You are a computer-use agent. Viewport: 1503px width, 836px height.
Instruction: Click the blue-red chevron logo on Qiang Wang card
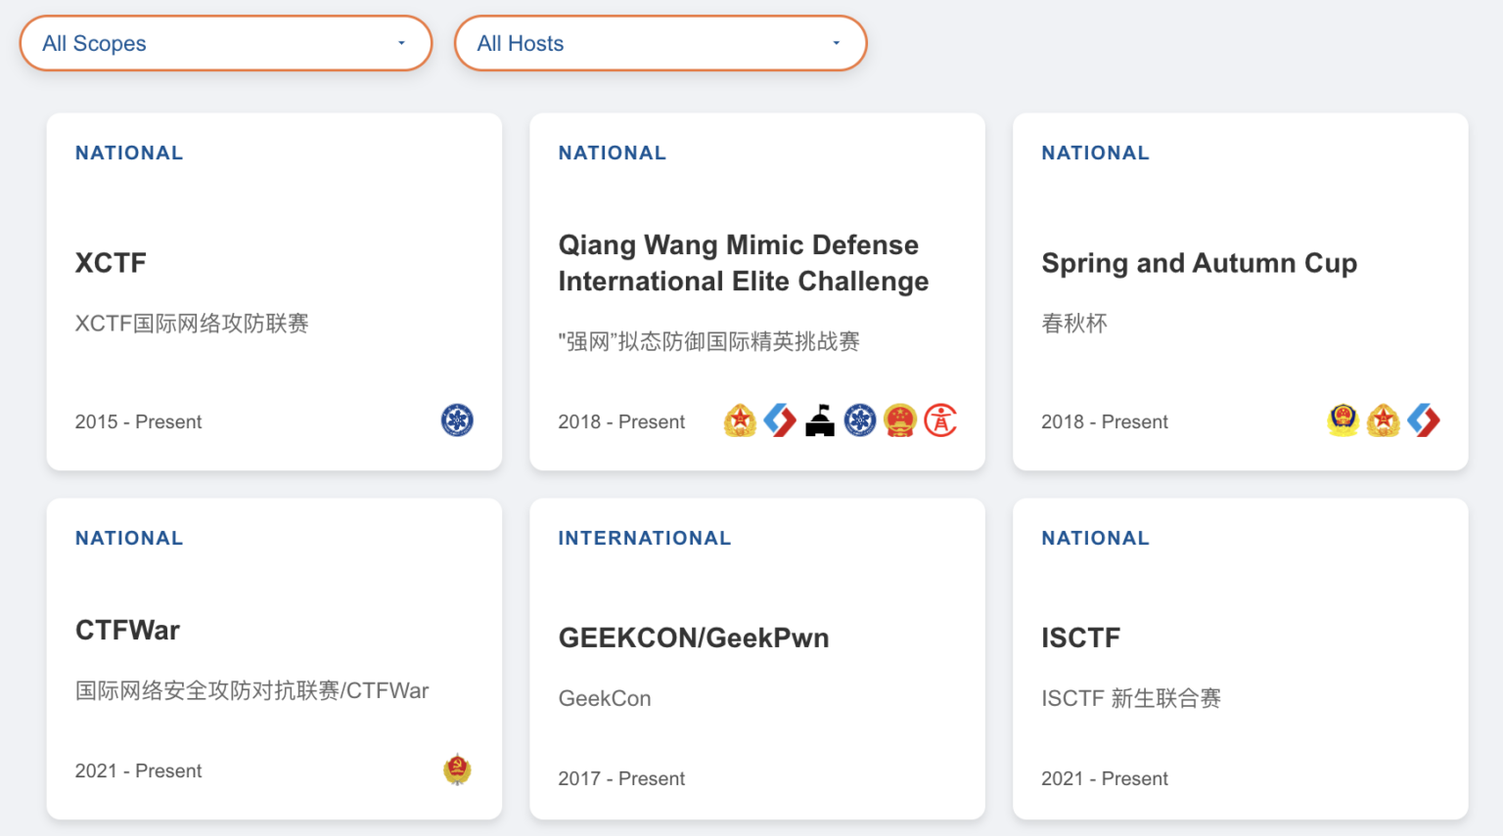780,420
